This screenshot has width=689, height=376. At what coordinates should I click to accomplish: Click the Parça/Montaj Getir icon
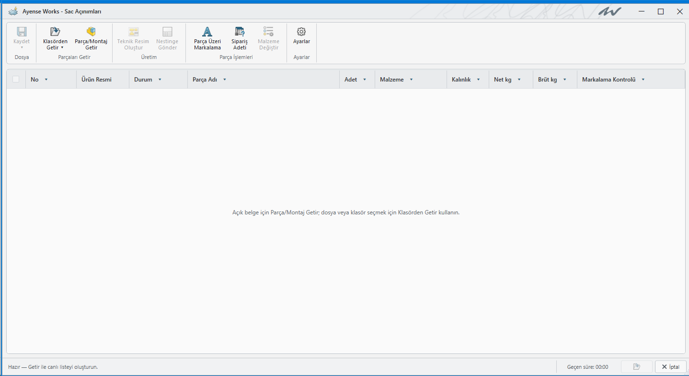(91, 32)
